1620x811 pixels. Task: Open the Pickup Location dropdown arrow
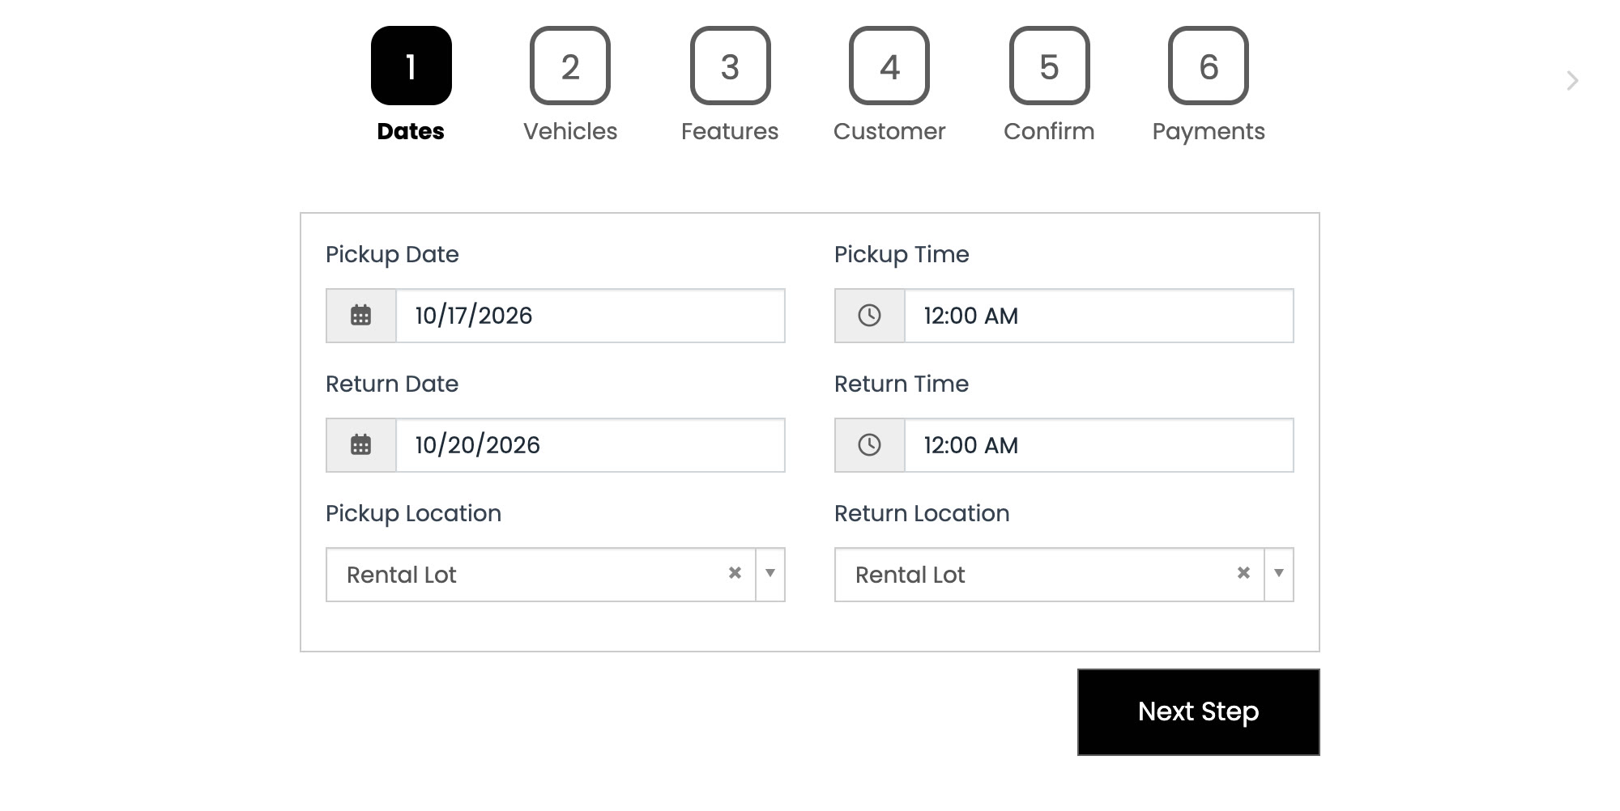pyautogui.click(x=770, y=574)
